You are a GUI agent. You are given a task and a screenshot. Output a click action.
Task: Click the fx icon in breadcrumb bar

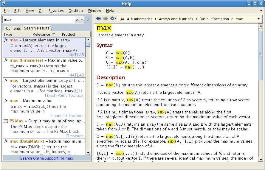tap(122, 19)
